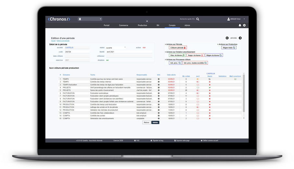Viewport: 294px width, 169px height.
Task: Switch to the Commerce menu tab
Action: click(x=123, y=25)
